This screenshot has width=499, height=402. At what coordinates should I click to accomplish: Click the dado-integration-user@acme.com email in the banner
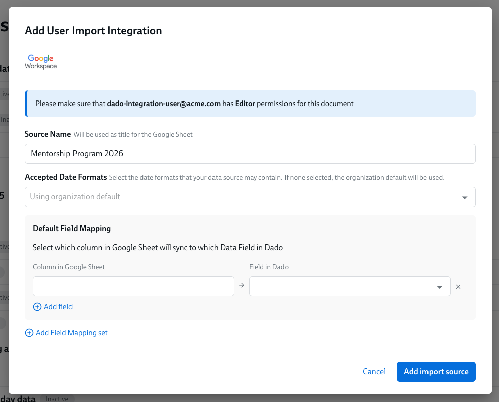[x=164, y=104]
